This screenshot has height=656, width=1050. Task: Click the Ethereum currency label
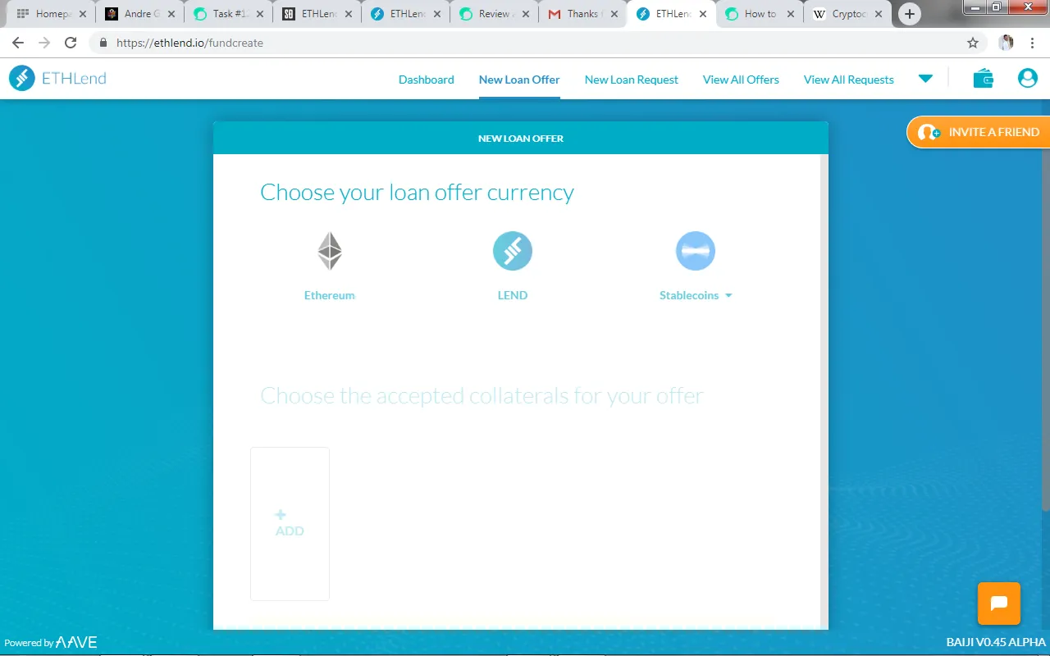330,295
